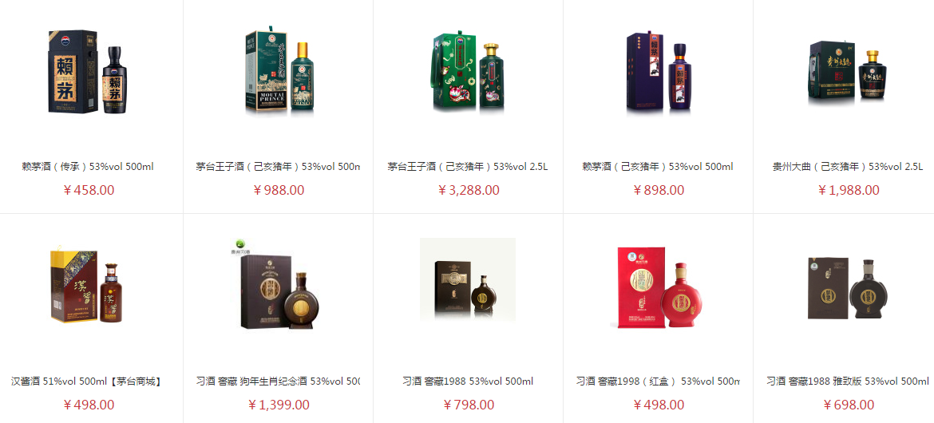View the 贵州大曲（己亥猪年）product photo
Screen dimensions: 934x423
coord(849,72)
